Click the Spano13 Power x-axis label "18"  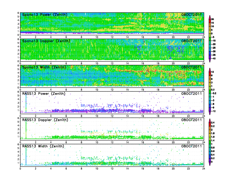point(158,37)
